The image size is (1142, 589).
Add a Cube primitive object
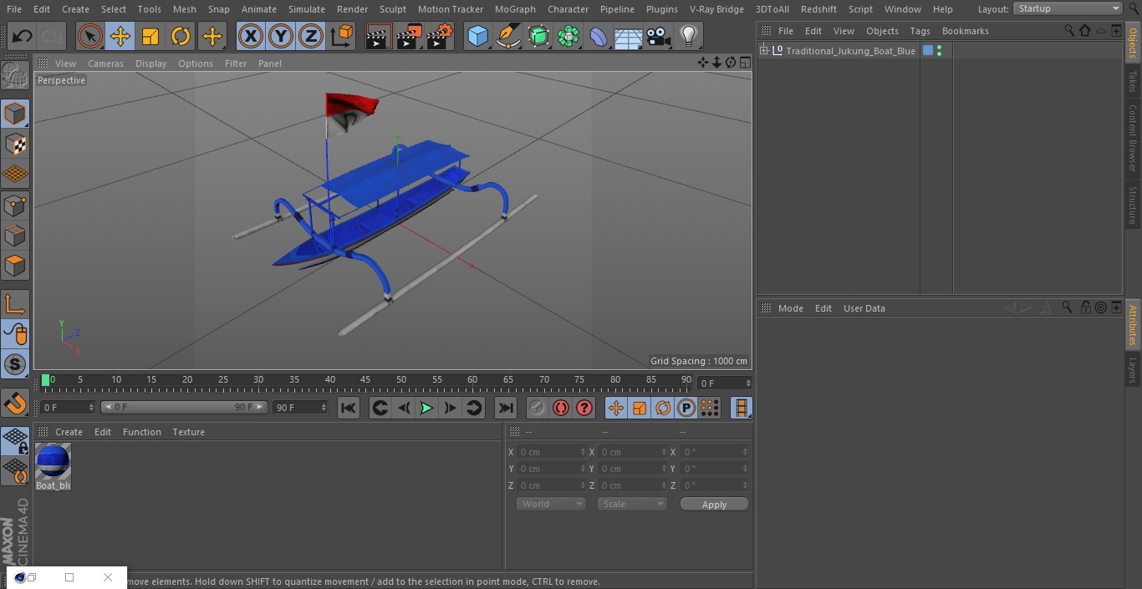(x=477, y=37)
